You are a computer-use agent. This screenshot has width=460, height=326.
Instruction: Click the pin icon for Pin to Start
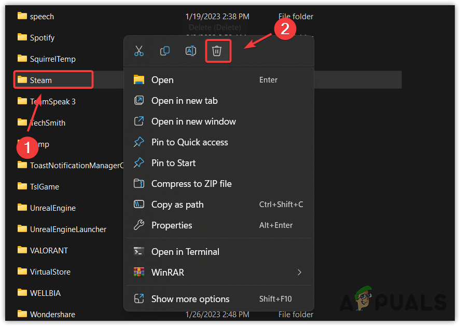139,162
